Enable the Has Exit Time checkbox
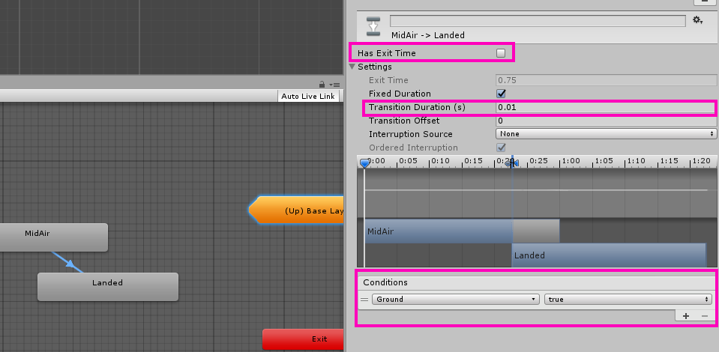This screenshot has width=719, height=352. tap(501, 53)
